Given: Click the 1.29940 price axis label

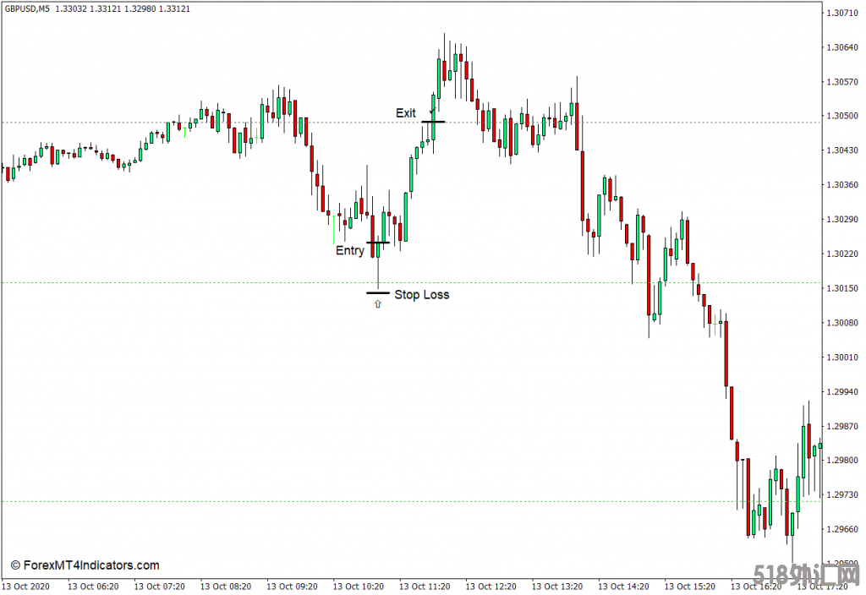Looking at the screenshot, I should click(x=842, y=392).
